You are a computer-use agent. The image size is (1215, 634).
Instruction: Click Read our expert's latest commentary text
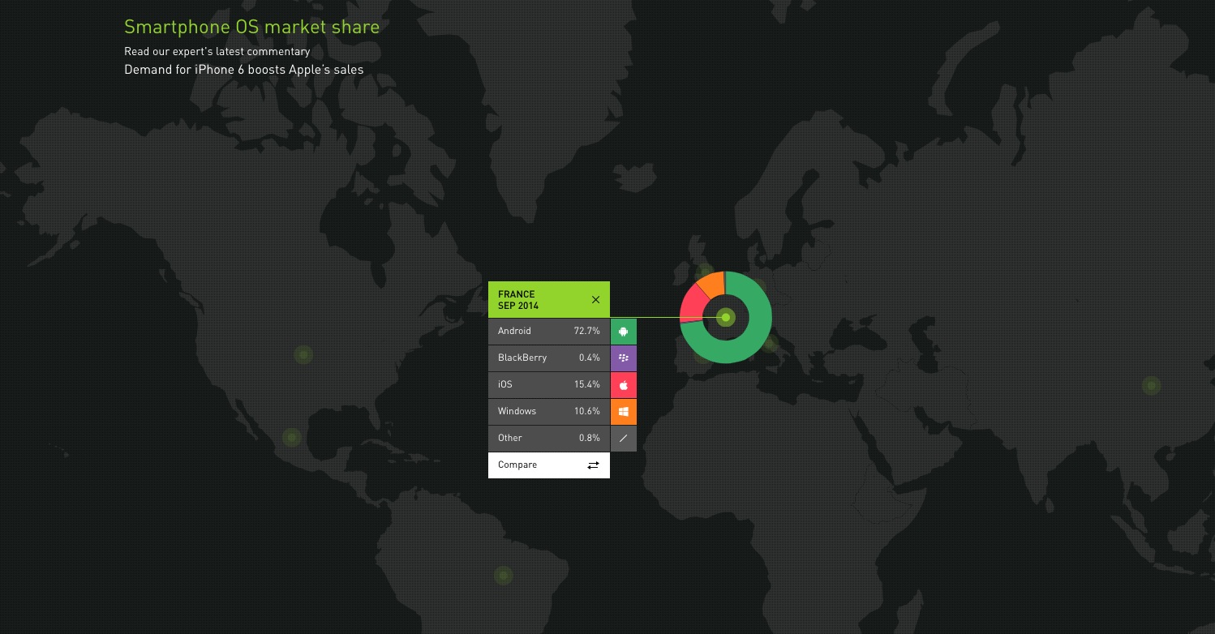click(x=217, y=52)
